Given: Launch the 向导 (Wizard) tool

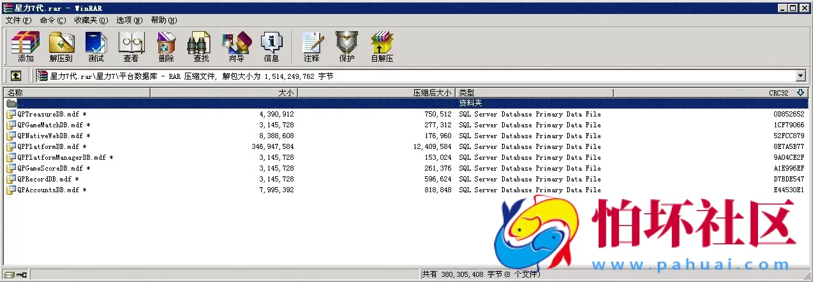Looking at the screenshot, I should [236, 46].
